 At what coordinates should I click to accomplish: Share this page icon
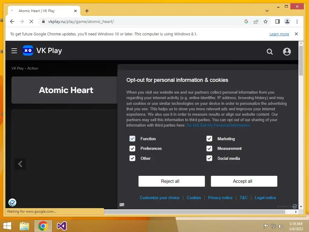[x=256, y=21]
